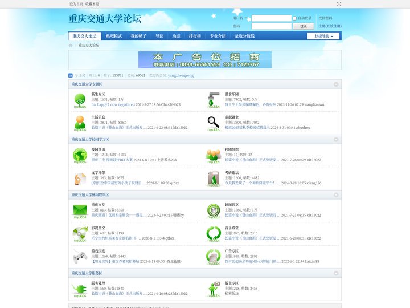Open the 灌水乐园 water tap icon

click(214, 100)
